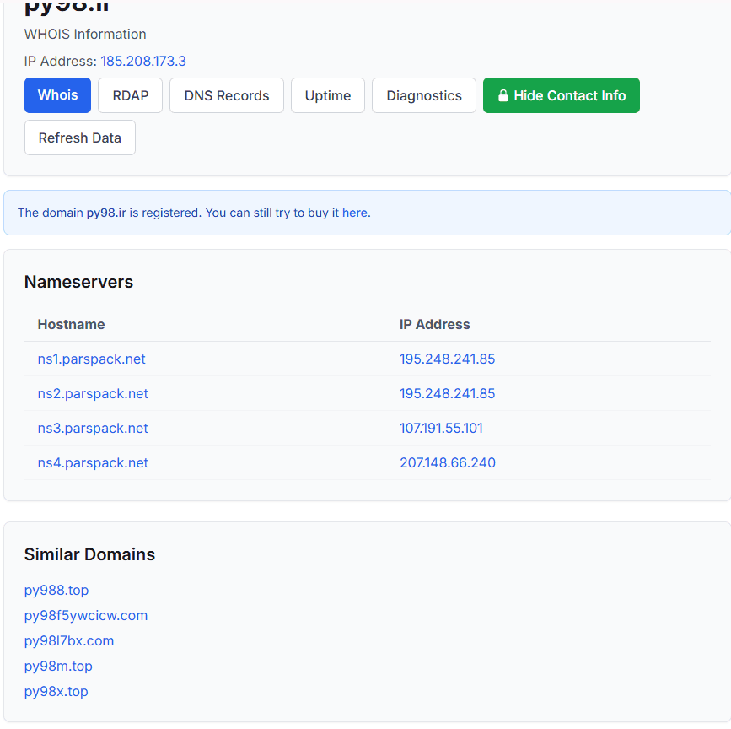Click the IP Address column header
The image size is (731, 729).
pyautogui.click(x=434, y=324)
